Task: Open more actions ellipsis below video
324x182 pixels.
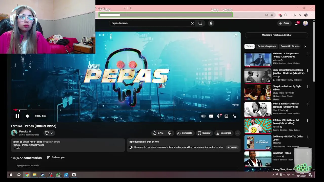Action: tap(237, 133)
